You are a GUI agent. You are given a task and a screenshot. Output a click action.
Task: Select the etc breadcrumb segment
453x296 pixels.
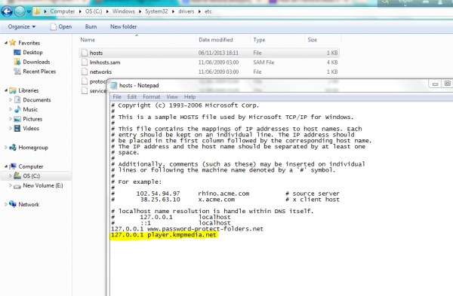(x=208, y=11)
